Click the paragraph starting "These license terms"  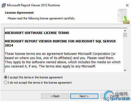tap(62, 60)
